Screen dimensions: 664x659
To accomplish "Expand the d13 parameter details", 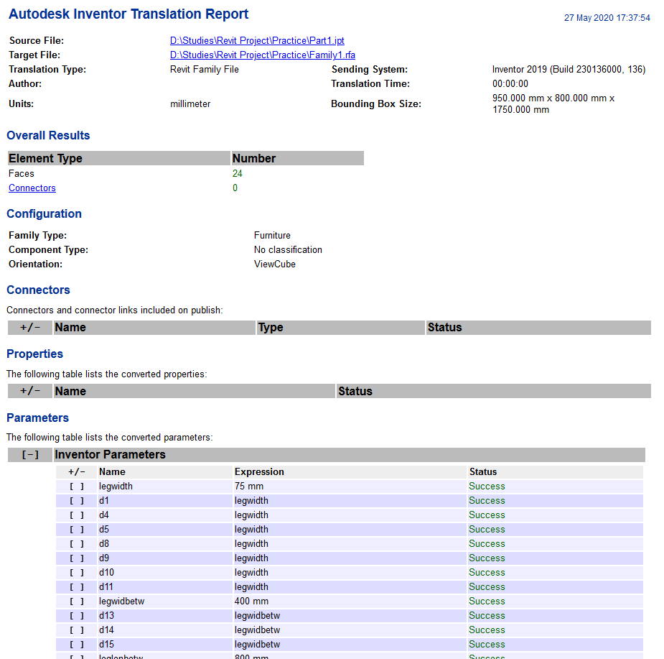I will click(x=75, y=615).
